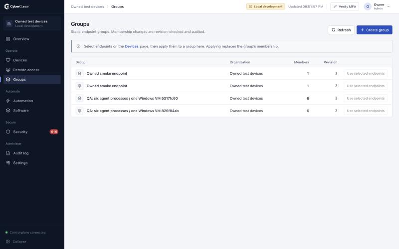Viewport: 399px width, 249px height.
Task: Click the second Owned smoke endpoint name
Action: click(x=107, y=86)
